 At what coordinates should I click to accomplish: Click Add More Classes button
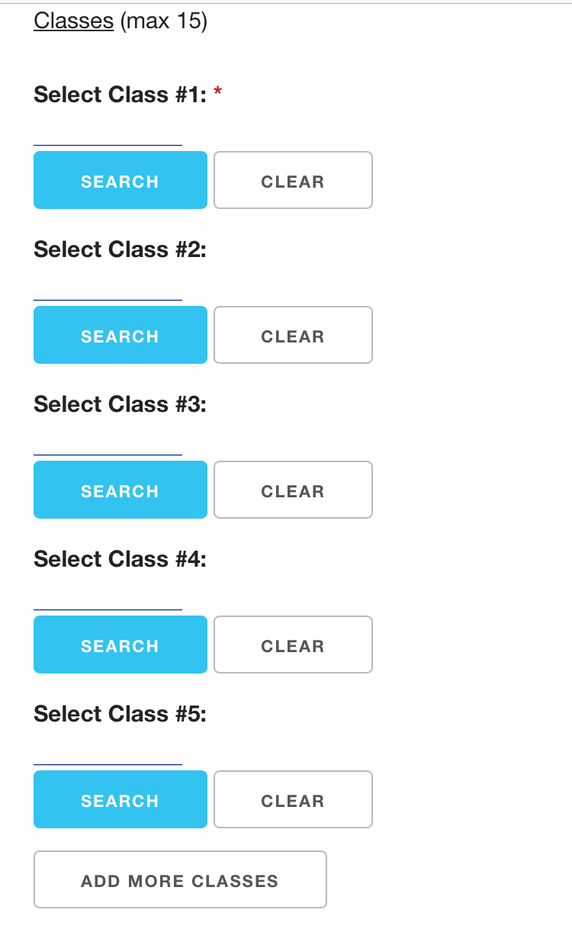point(180,879)
